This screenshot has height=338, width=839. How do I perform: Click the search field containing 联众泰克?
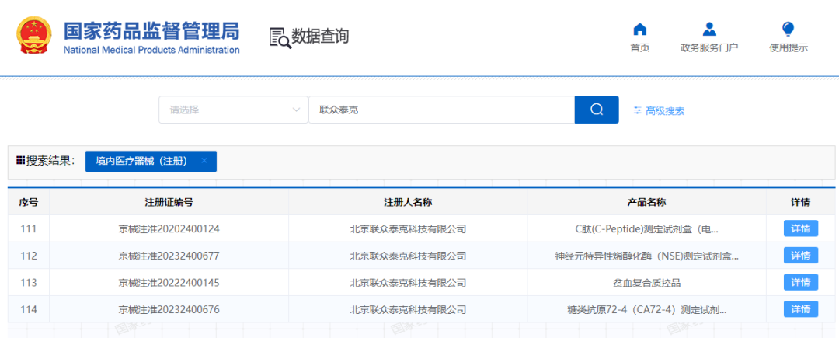pos(440,110)
